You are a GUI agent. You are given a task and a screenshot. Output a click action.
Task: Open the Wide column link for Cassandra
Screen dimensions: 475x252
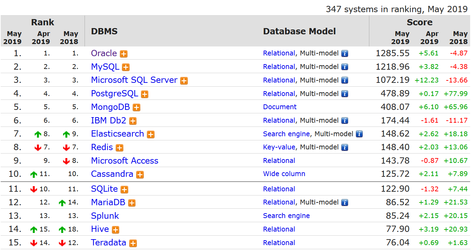pyautogui.click(x=284, y=174)
